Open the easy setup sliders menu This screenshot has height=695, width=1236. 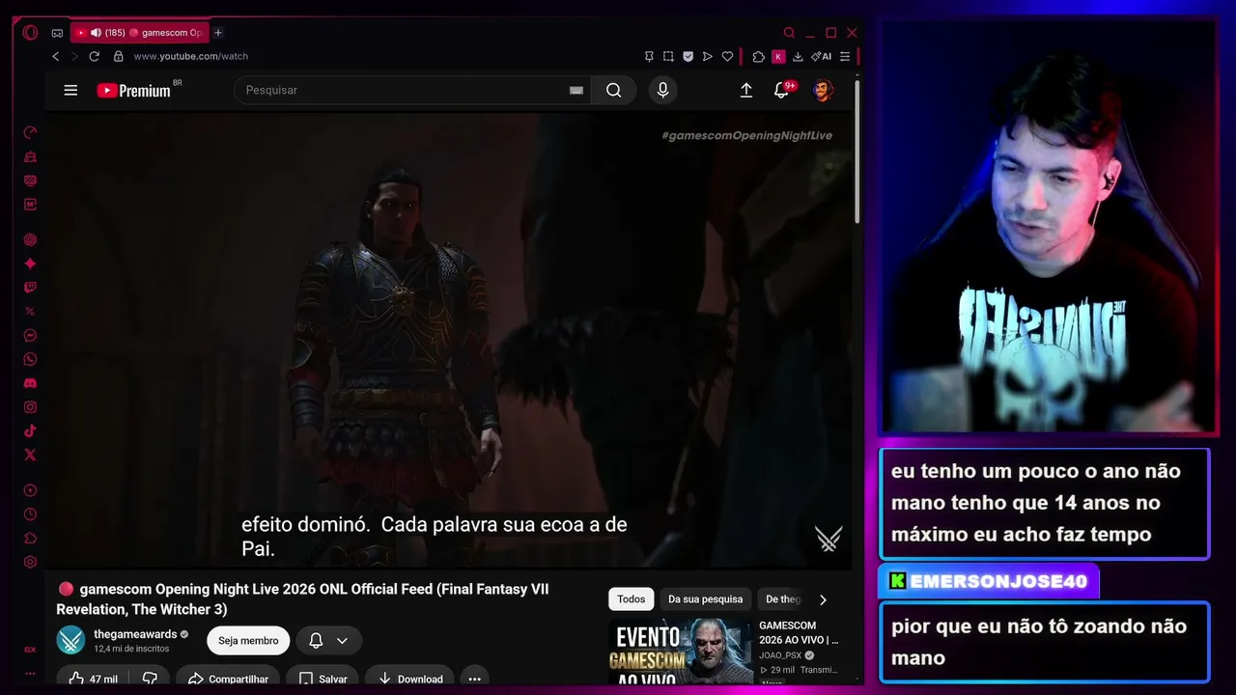845,57
